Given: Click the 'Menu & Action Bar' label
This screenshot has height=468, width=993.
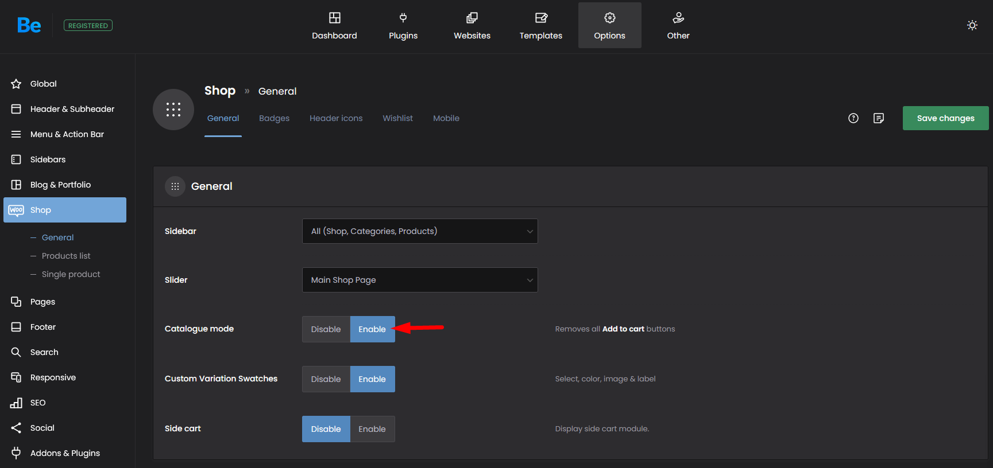Looking at the screenshot, I should pos(67,134).
